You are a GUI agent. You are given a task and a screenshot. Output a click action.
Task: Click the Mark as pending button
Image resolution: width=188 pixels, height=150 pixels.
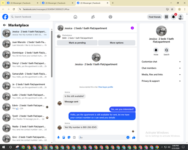tap(77, 43)
